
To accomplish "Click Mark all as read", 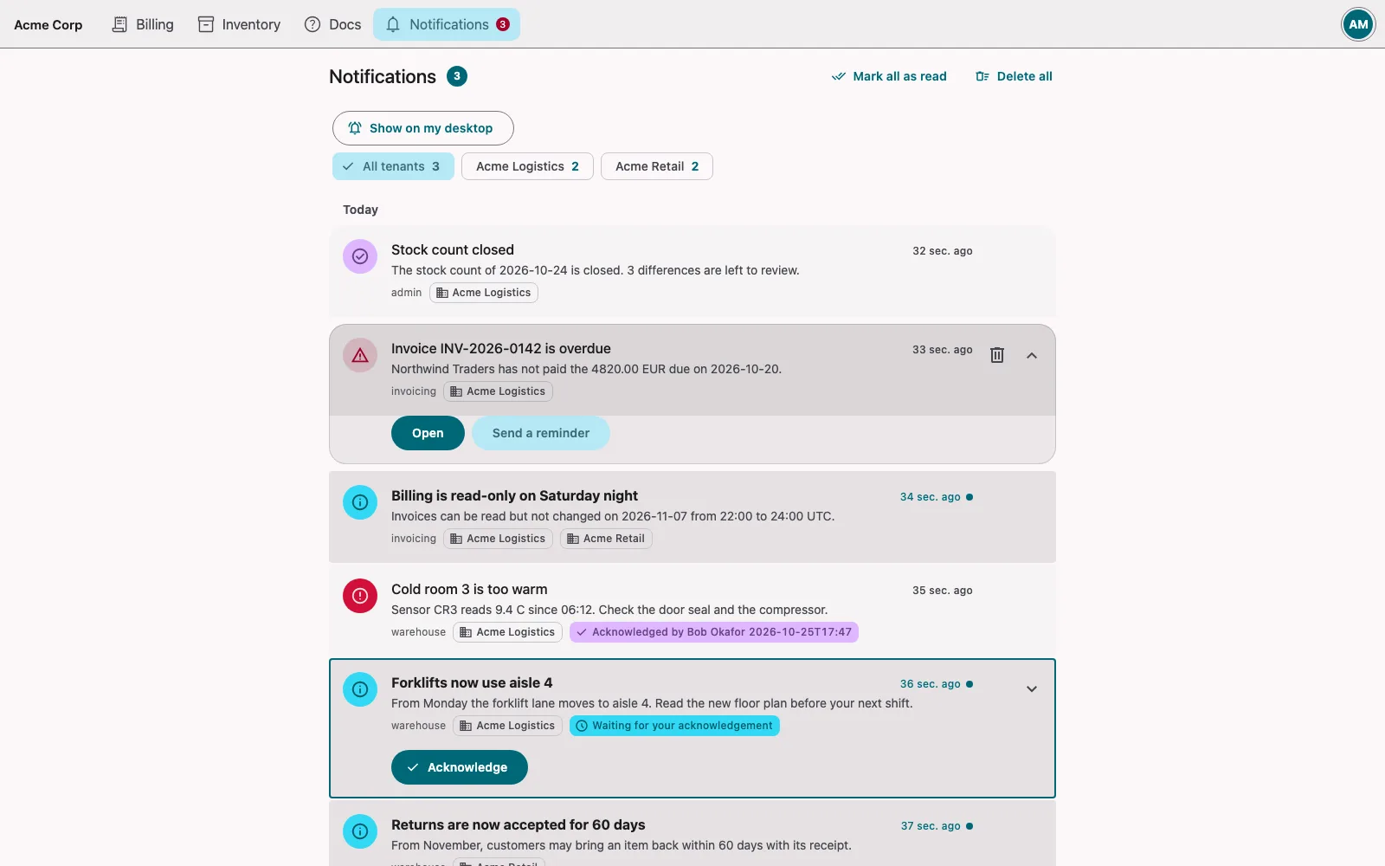I will point(889,76).
